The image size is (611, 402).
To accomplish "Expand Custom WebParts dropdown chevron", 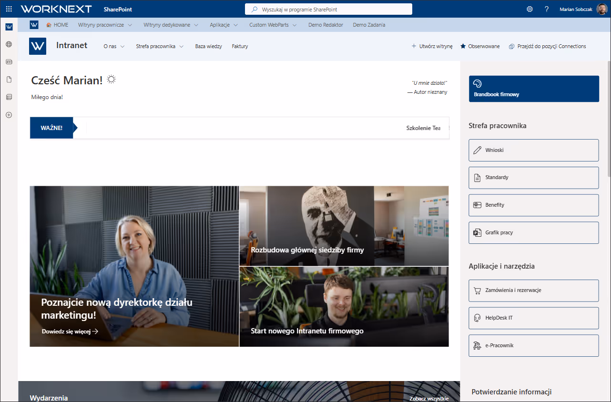I will coord(295,25).
